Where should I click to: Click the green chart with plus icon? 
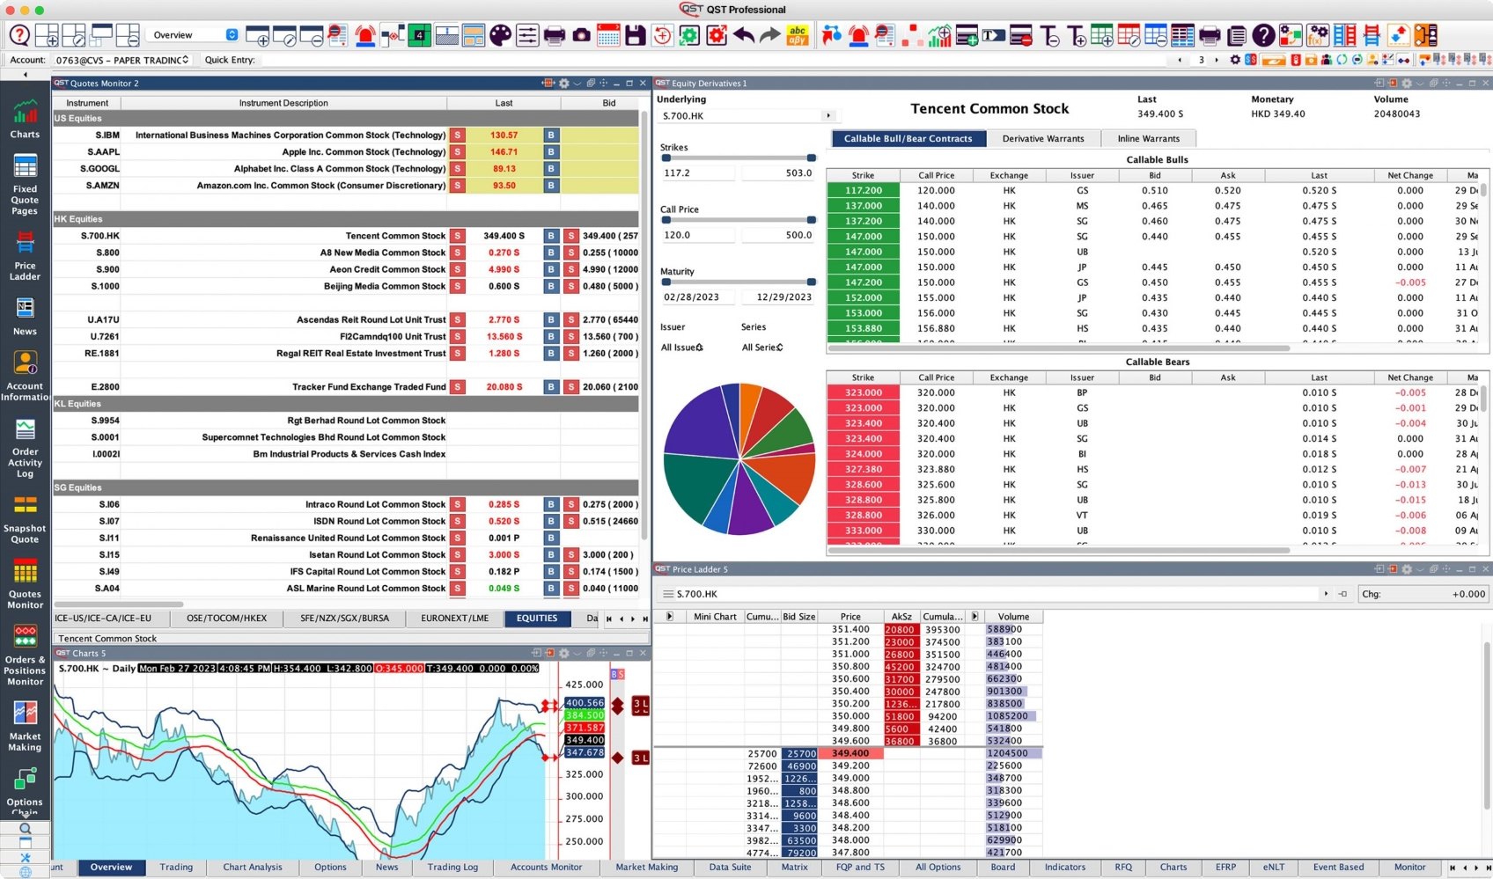pos(939,35)
